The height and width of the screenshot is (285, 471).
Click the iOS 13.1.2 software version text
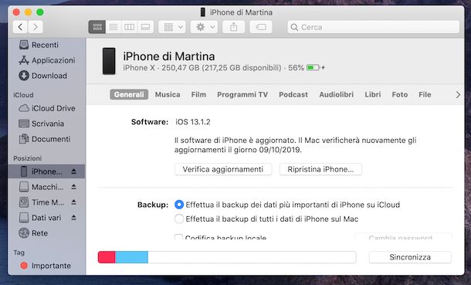193,122
